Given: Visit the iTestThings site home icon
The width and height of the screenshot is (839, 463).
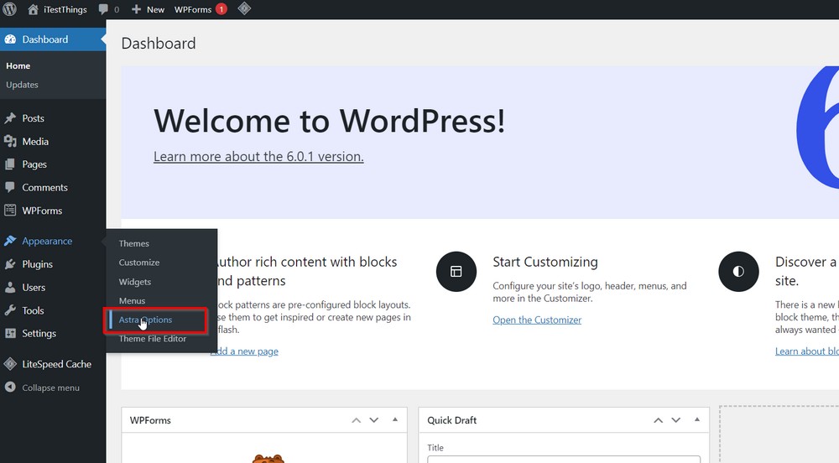Looking at the screenshot, I should coord(34,9).
